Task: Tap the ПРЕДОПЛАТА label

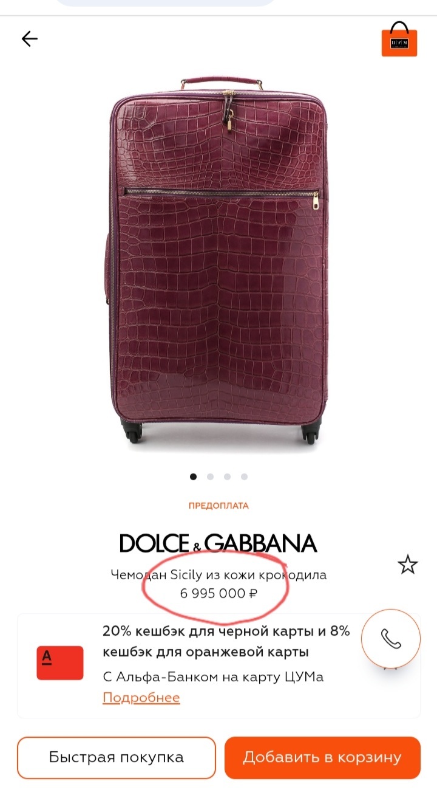Action: (x=218, y=506)
